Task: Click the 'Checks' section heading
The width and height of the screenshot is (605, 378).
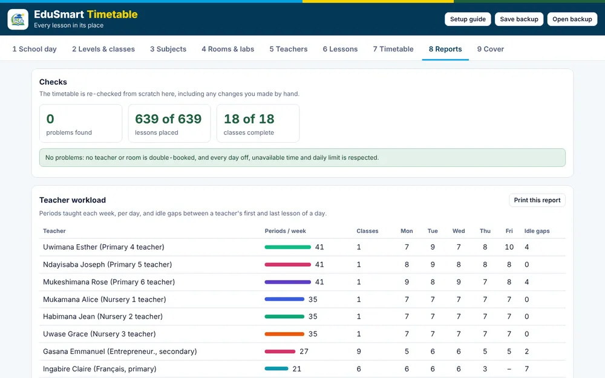Action: pos(53,82)
